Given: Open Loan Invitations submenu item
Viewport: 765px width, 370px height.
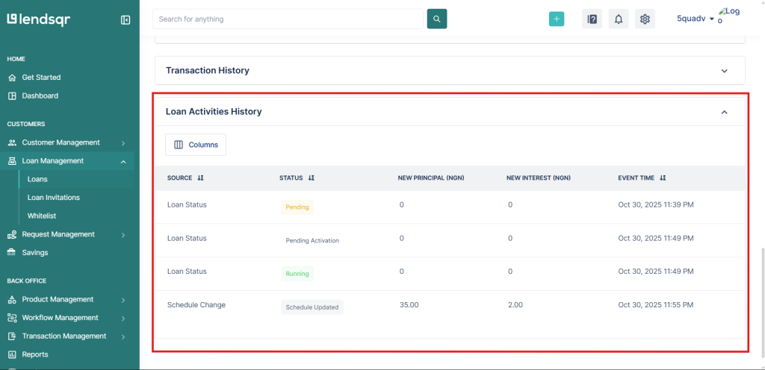Looking at the screenshot, I should [x=54, y=198].
